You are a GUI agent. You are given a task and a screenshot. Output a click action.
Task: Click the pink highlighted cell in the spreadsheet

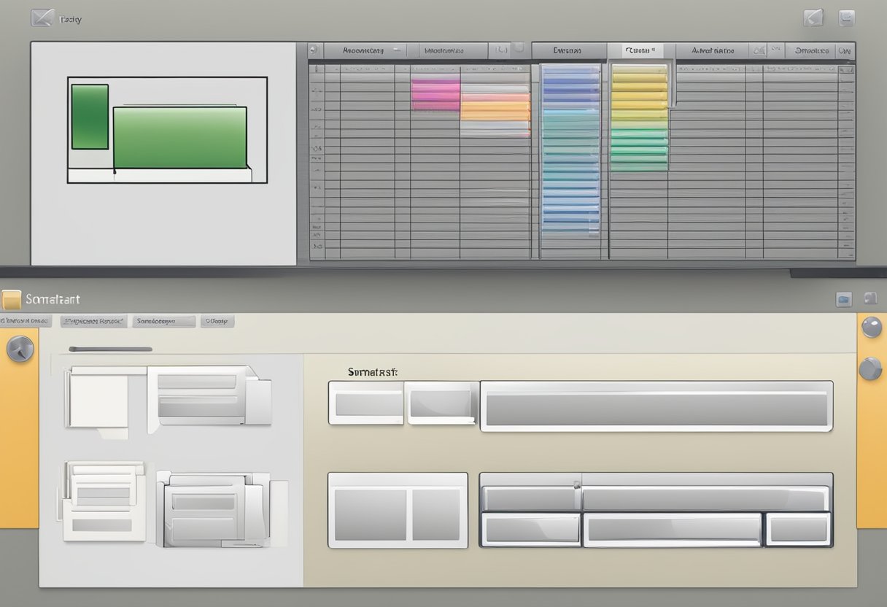(435, 95)
